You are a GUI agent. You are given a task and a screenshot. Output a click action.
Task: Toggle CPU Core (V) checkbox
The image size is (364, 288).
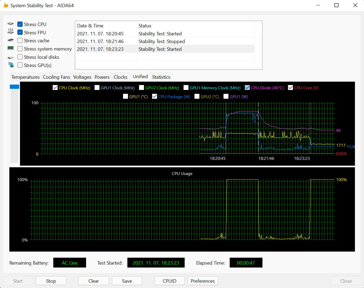(290, 87)
